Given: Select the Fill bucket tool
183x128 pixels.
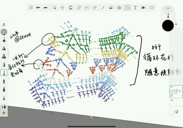Looking at the screenshot, I should (x=70, y=8).
